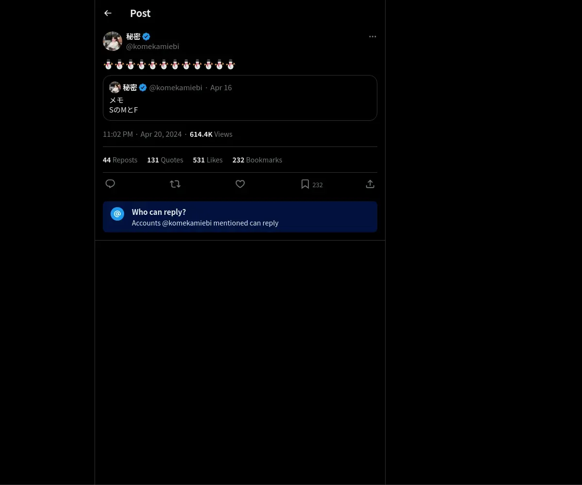Image resolution: width=582 pixels, height=485 pixels.
Task: Open the quoted post from Apr 16
Action: point(240,98)
